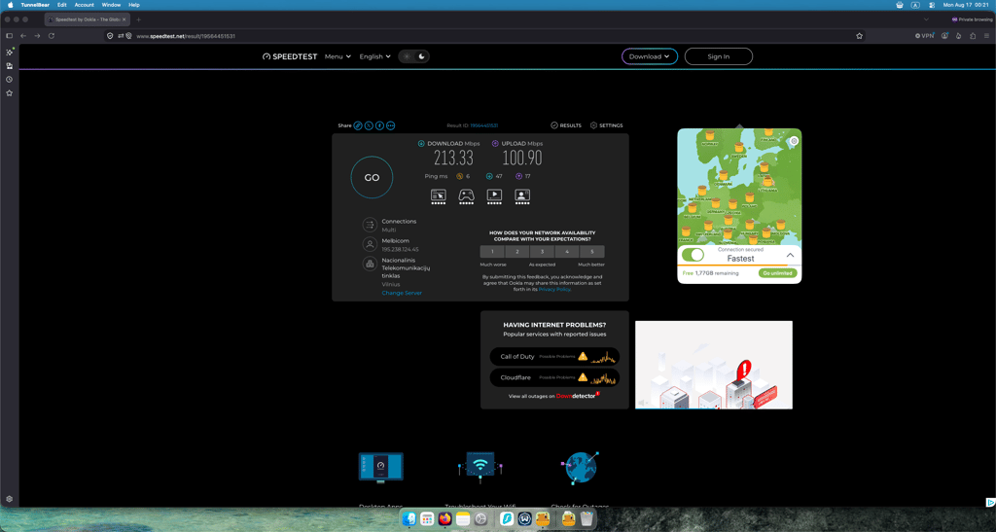Select the gaming controller rating icon
Screen dimensions: 996x532
pos(466,196)
